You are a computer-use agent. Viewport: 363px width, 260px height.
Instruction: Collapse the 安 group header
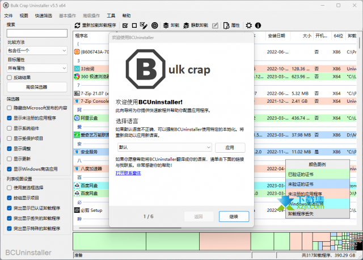(79, 144)
